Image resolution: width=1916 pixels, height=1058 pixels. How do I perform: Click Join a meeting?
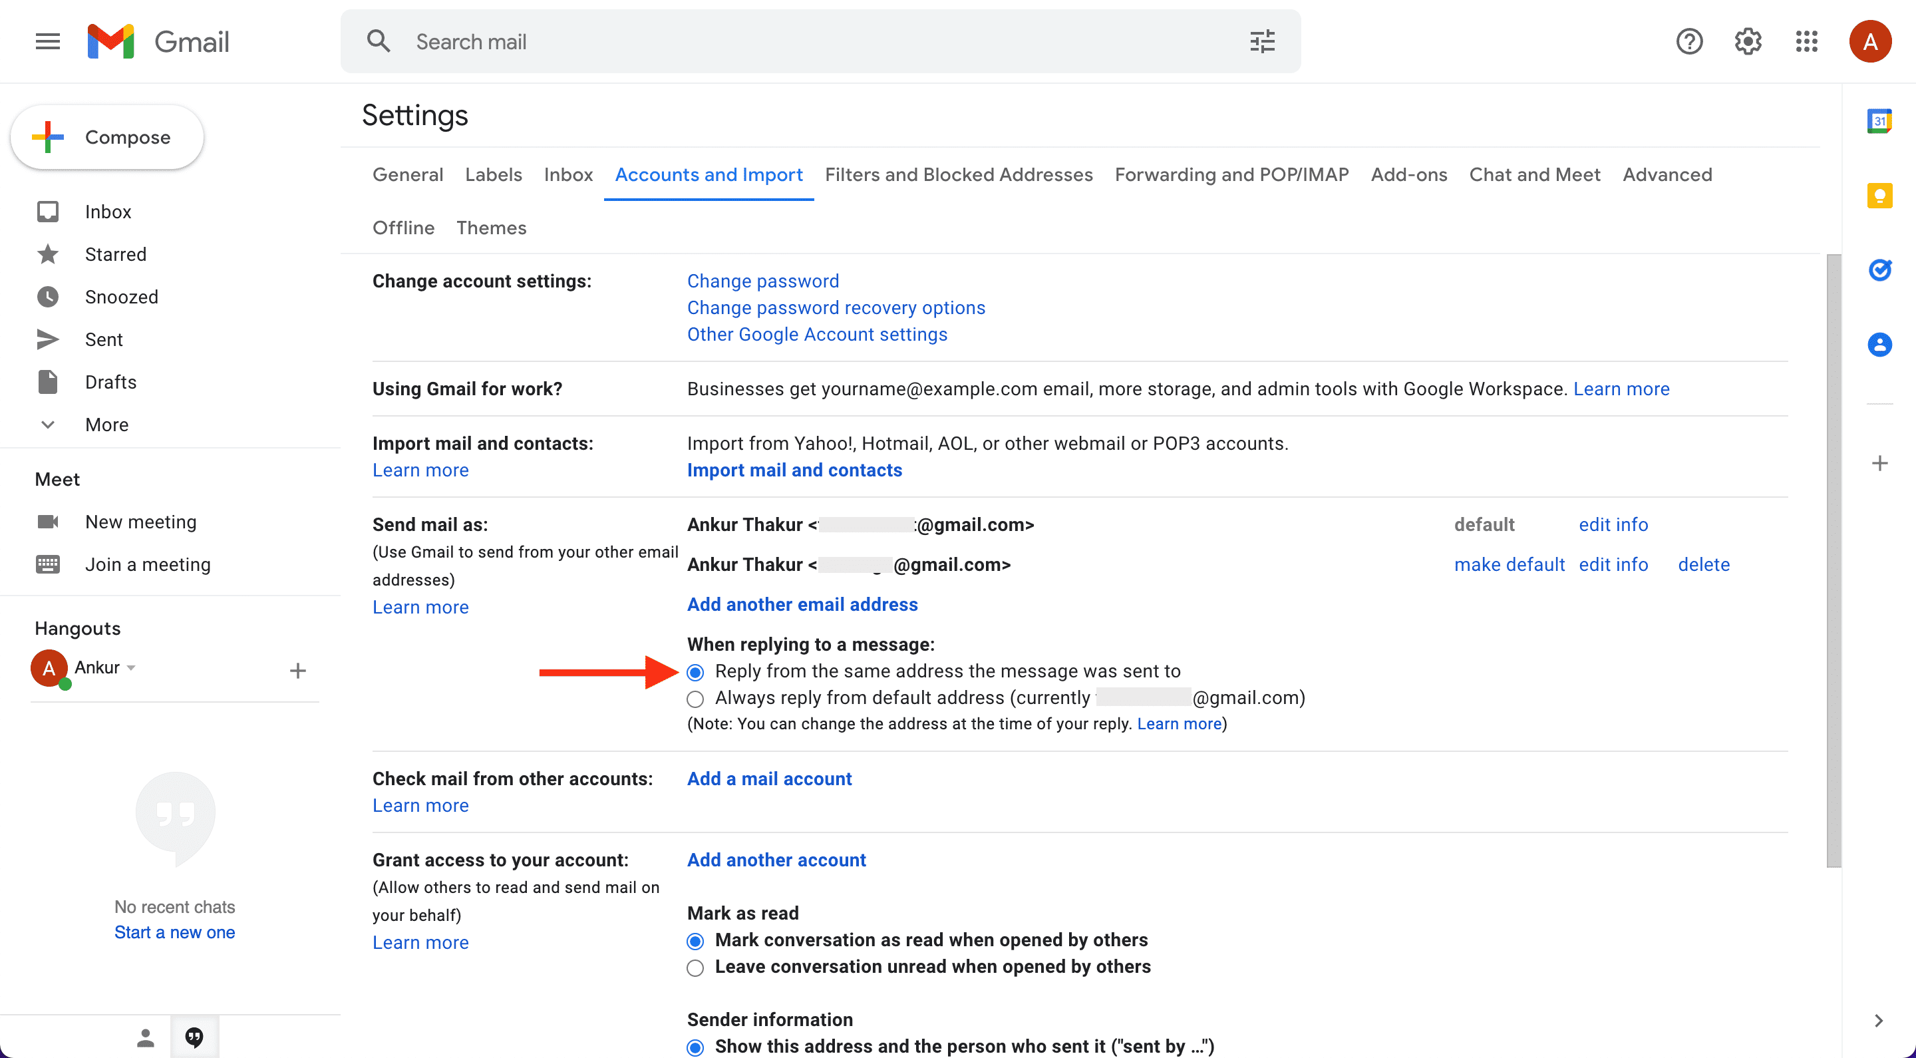point(148,565)
